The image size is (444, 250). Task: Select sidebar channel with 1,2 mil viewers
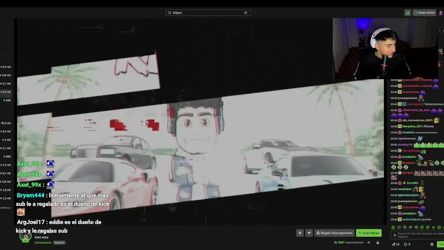coord(6,198)
